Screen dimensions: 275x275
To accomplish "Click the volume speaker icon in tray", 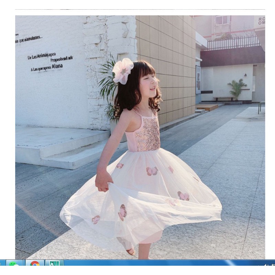I will point(265,265).
